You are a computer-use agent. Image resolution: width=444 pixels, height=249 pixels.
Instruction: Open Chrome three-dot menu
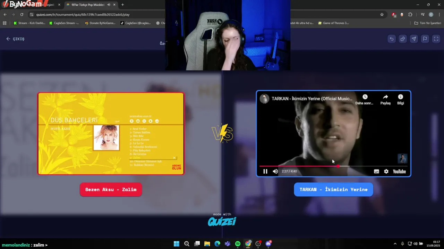(439, 15)
